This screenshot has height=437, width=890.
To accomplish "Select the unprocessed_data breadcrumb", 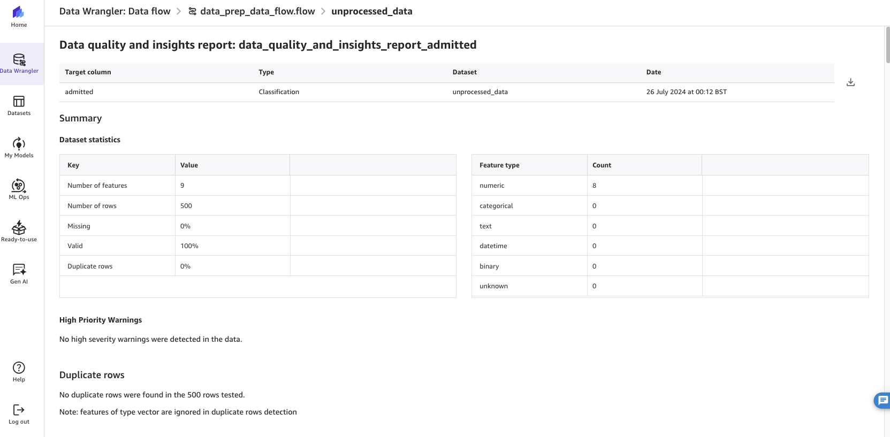I will 371,11.
